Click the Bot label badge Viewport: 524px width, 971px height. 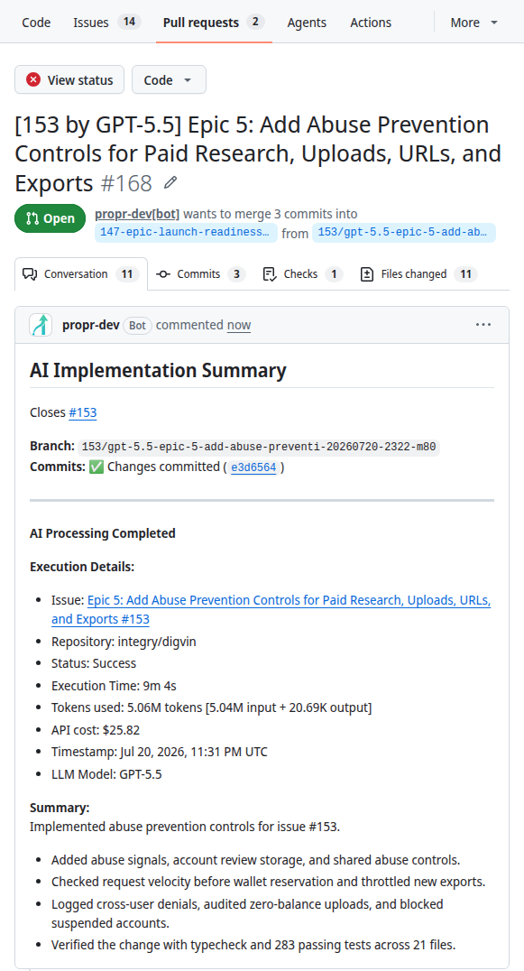(x=137, y=325)
